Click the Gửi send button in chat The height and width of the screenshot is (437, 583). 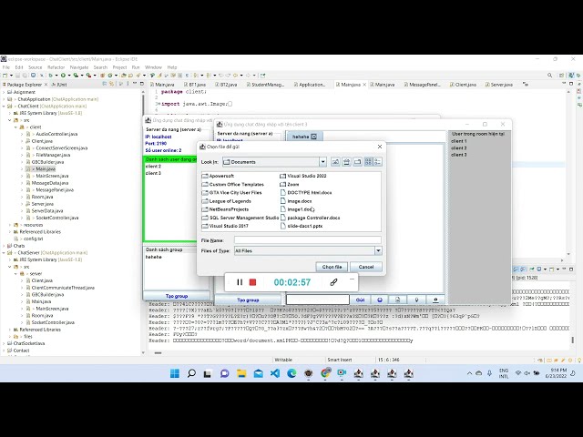click(360, 300)
